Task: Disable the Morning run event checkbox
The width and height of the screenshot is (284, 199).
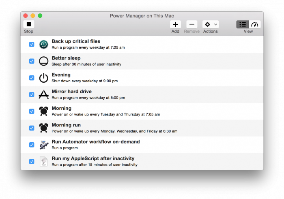Action: pyautogui.click(x=32, y=128)
